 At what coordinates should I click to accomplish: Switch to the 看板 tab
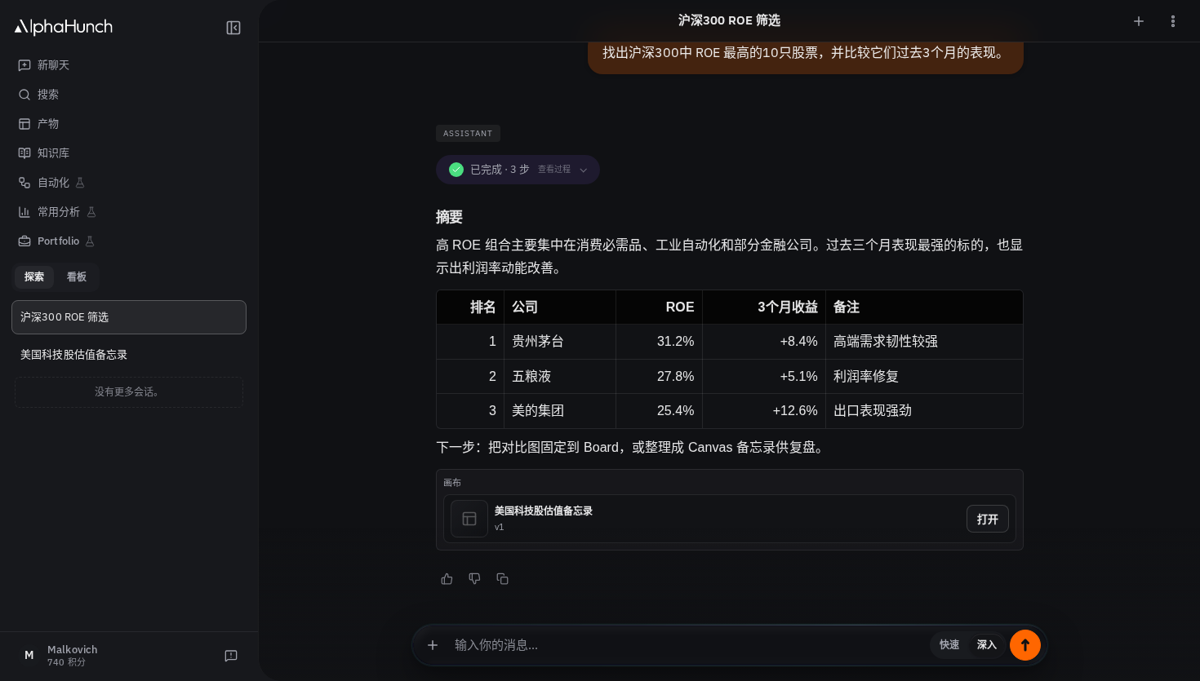click(77, 277)
